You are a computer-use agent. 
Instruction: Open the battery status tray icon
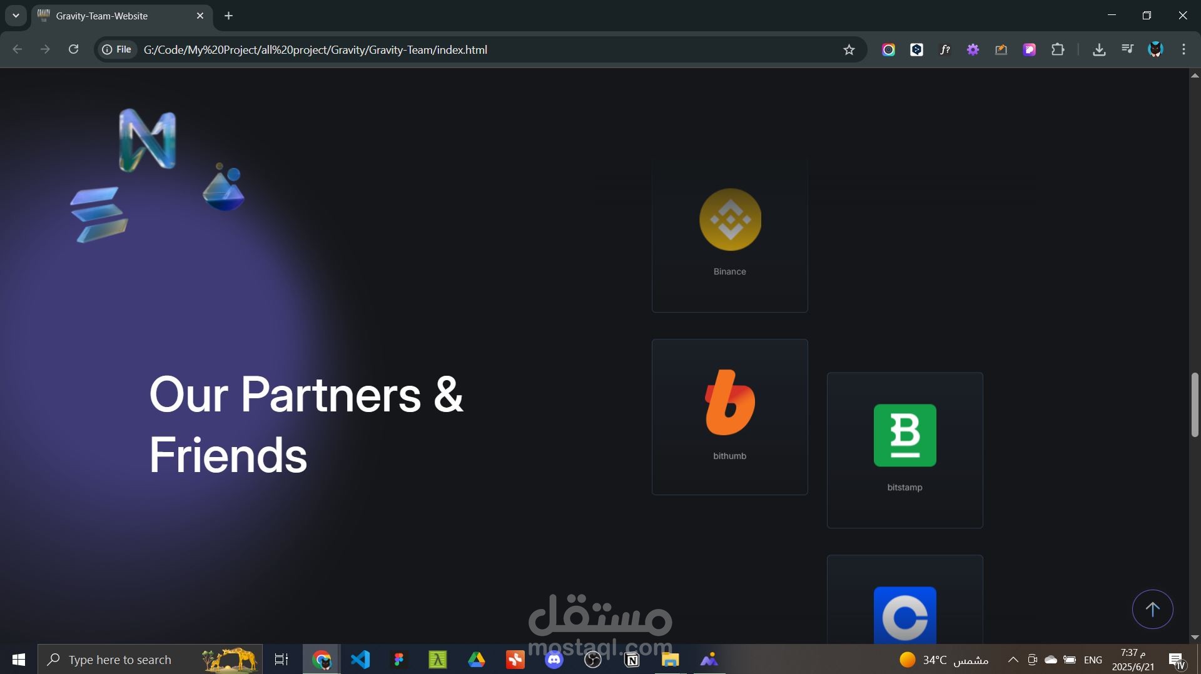coord(1070,660)
